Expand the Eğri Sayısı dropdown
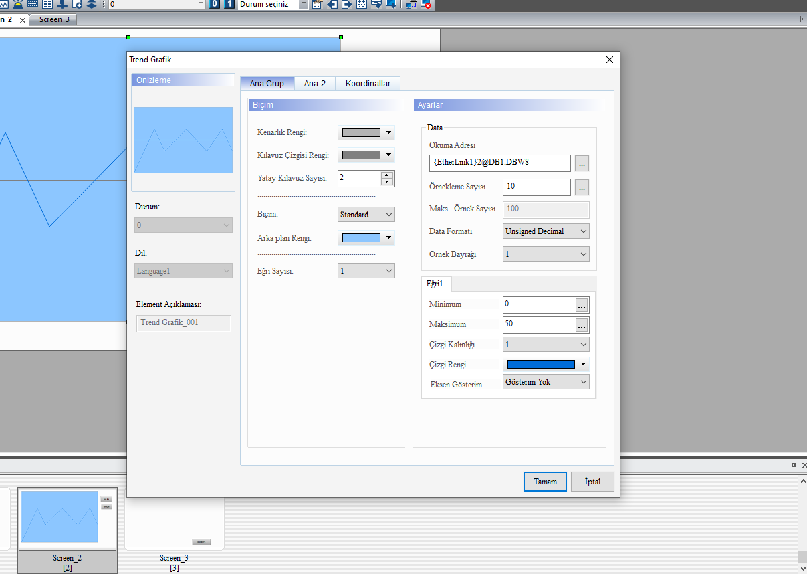 366,271
